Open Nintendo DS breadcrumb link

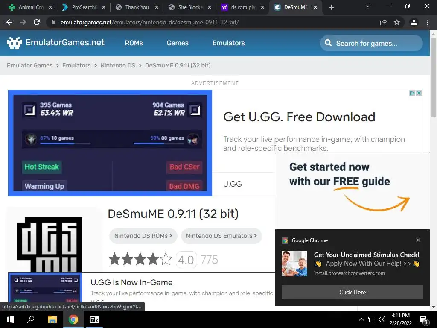click(118, 65)
